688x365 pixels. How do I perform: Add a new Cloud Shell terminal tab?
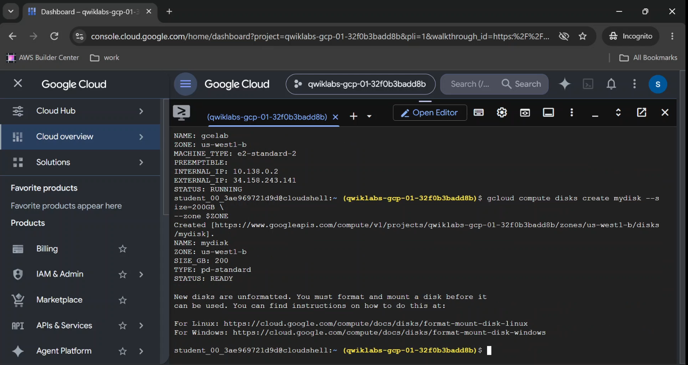pos(354,116)
